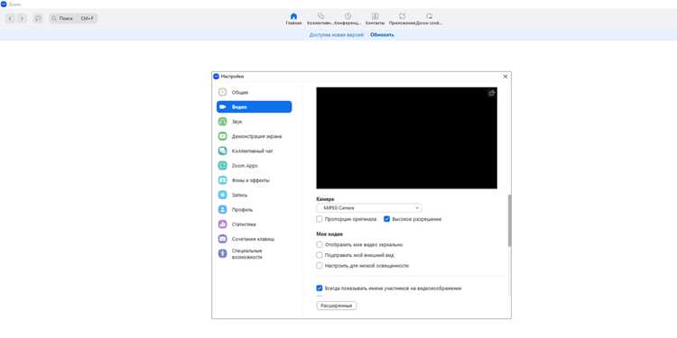Open the Конференции tab
This screenshot has width=677, height=338.
pos(348,19)
